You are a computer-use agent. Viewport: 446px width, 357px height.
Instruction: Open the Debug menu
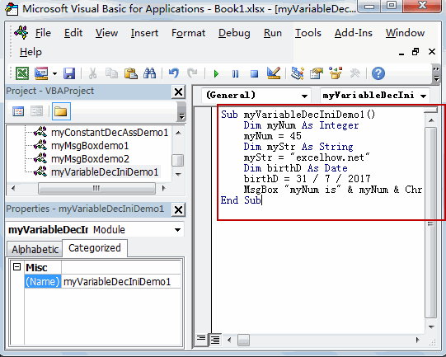click(x=234, y=33)
